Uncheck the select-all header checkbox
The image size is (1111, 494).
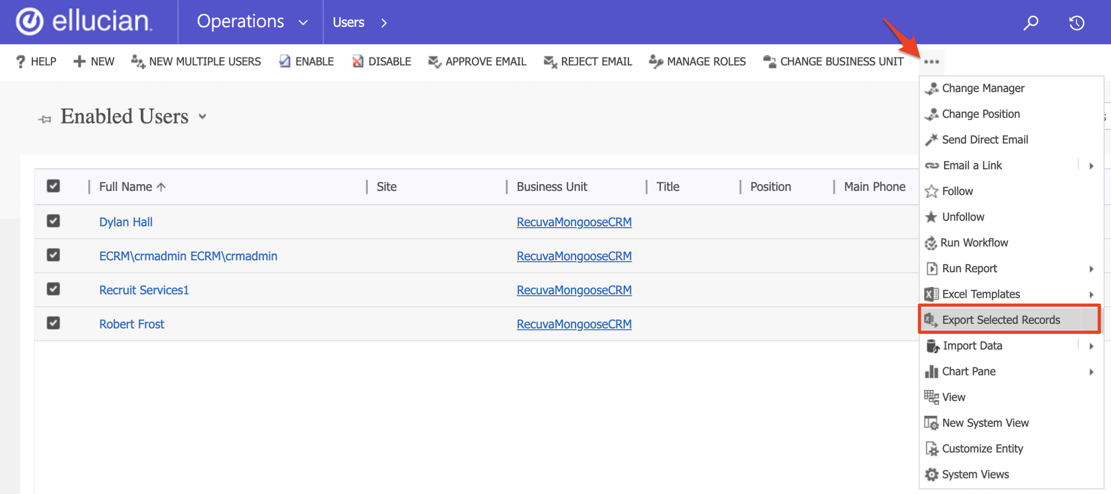click(x=53, y=186)
